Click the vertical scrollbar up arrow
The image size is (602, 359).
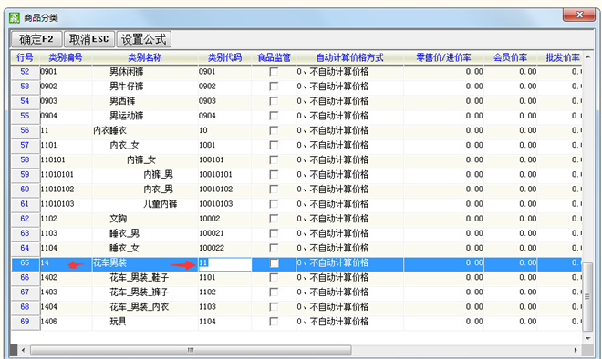587,56
